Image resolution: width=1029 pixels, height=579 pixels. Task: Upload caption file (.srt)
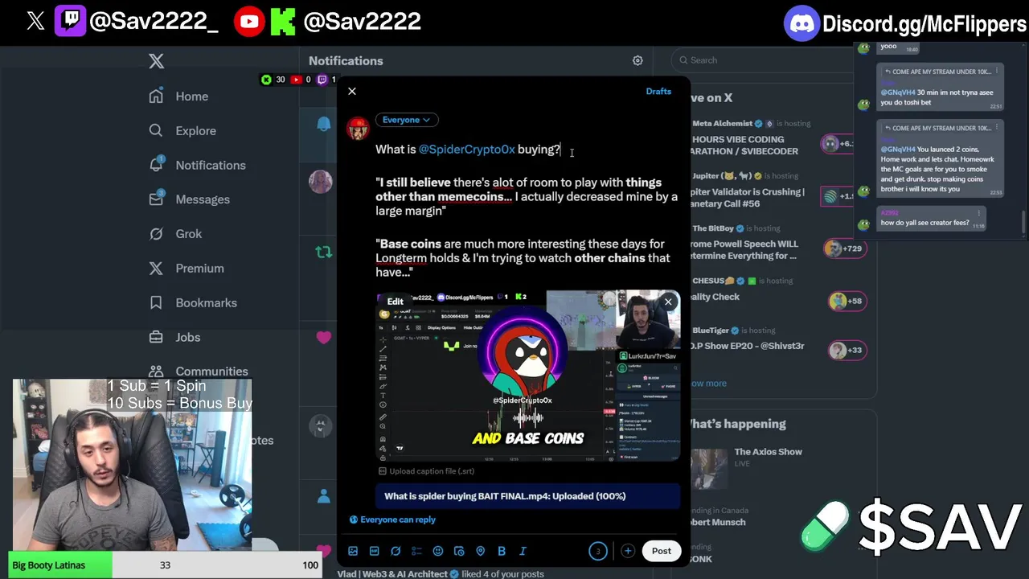coord(427,471)
